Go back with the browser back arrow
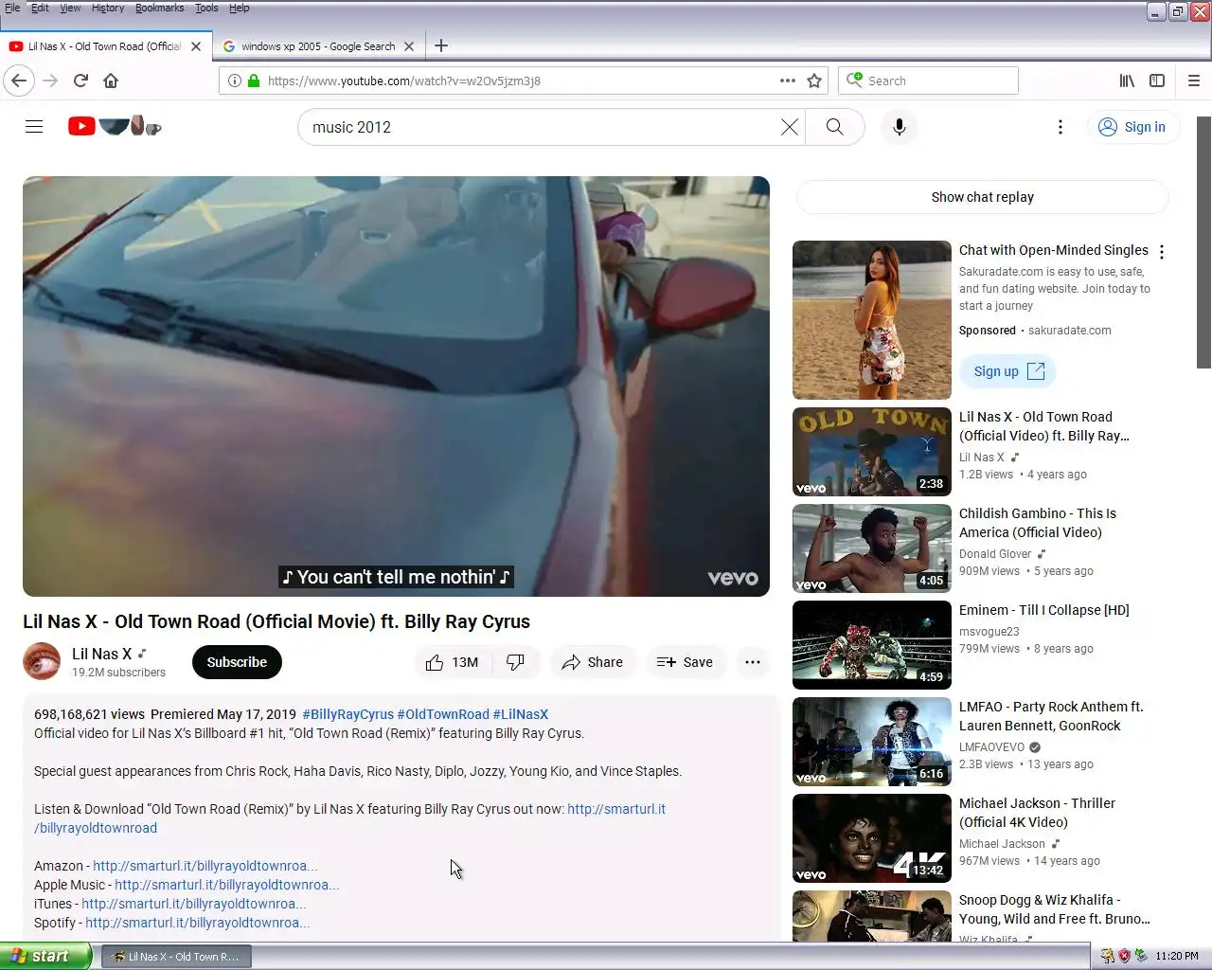The width and height of the screenshot is (1212, 970). 19,81
